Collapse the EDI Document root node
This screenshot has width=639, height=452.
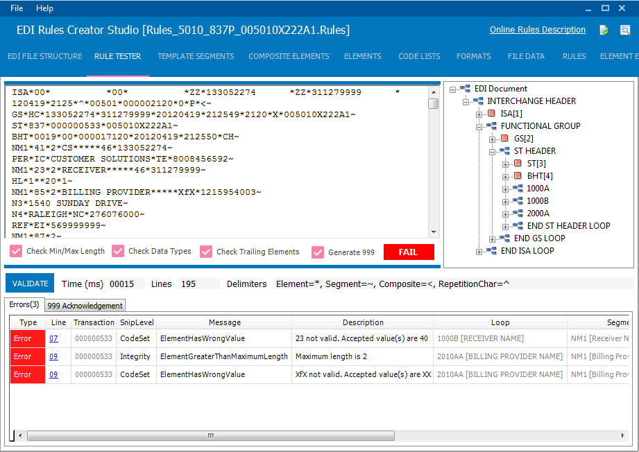452,89
